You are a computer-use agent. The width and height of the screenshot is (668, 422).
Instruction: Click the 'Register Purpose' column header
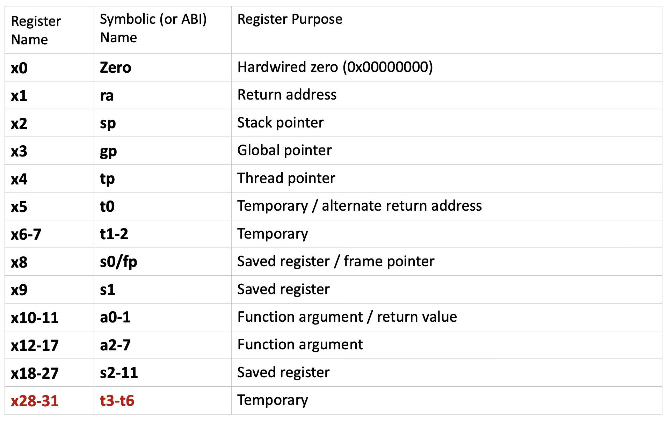tap(290, 19)
